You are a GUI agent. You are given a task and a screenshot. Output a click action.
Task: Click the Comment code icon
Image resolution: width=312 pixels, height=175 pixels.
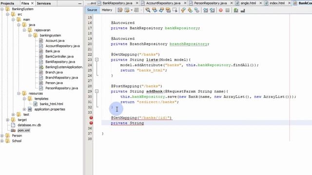236,10
